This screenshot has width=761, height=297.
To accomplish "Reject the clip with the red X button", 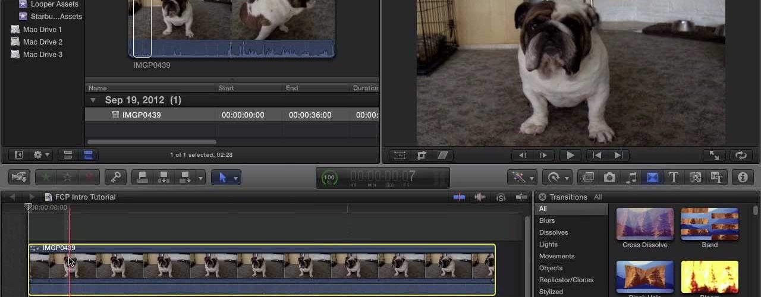I will pyautogui.click(x=89, y=177).
